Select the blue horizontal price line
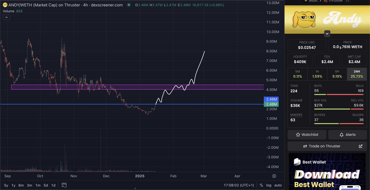The width and height of the screenshot is (370, 190). pyautogui.click(x=132, y=104)
